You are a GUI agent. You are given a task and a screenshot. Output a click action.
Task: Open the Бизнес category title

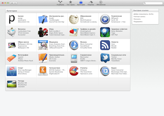pos(21,16)
